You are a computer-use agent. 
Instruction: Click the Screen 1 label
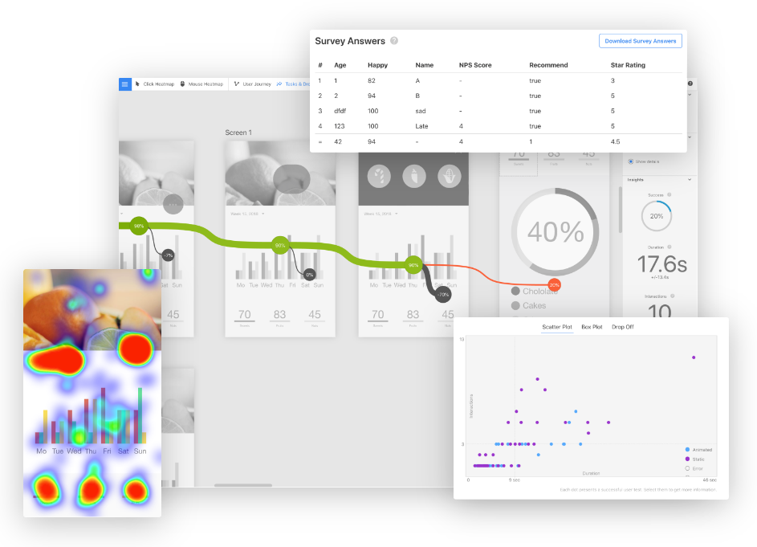point(238,133)
